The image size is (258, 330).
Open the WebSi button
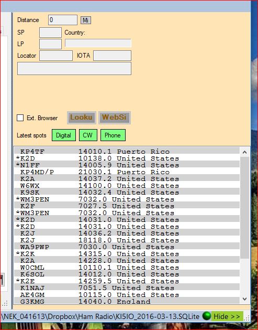point(115,118)
